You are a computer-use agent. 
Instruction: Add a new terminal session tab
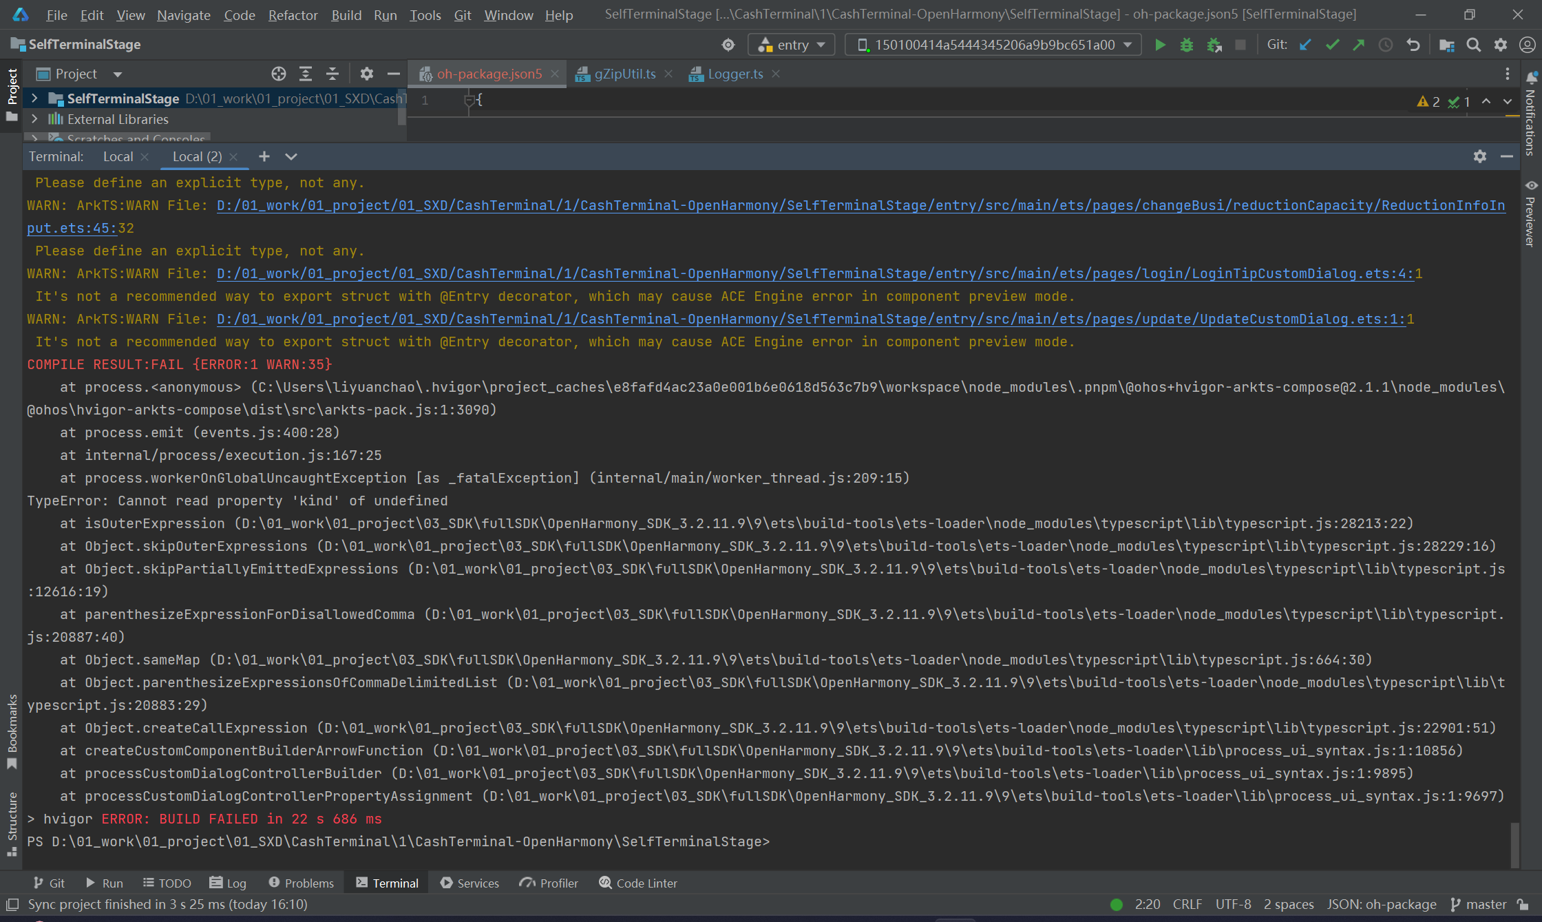pyautogui.click(x=264, y=156)
